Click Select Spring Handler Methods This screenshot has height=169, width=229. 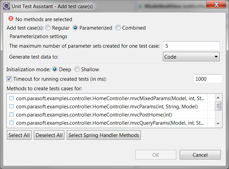coord(104,135)
